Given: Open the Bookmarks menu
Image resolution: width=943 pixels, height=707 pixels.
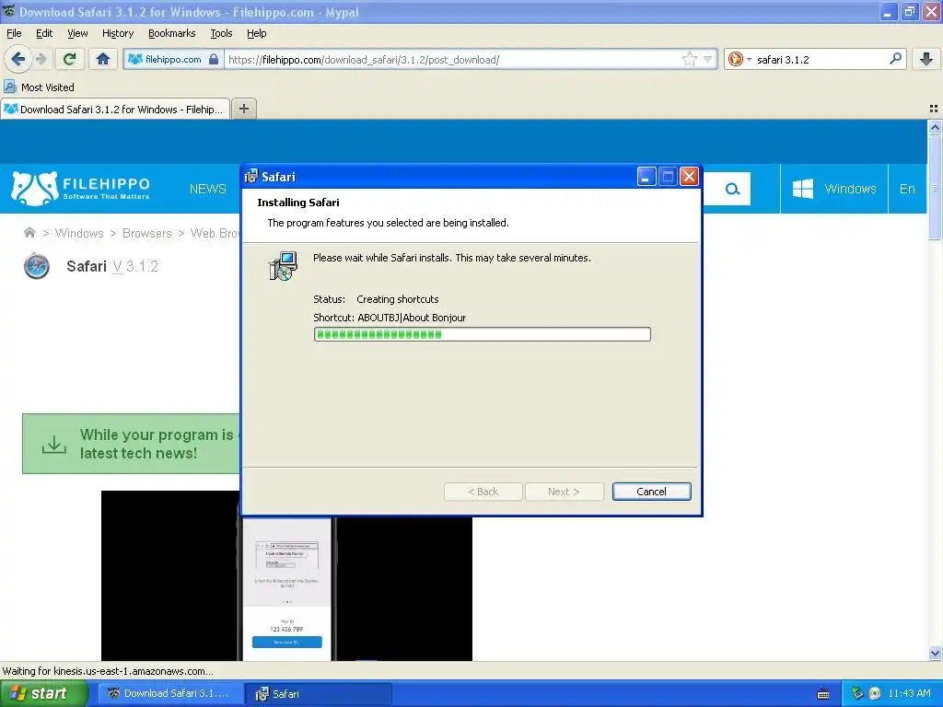Looking at the screenshot, I should point(171,33).
